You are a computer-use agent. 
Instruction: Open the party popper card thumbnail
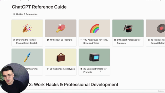pyautogui.click(x=27, y=28)
